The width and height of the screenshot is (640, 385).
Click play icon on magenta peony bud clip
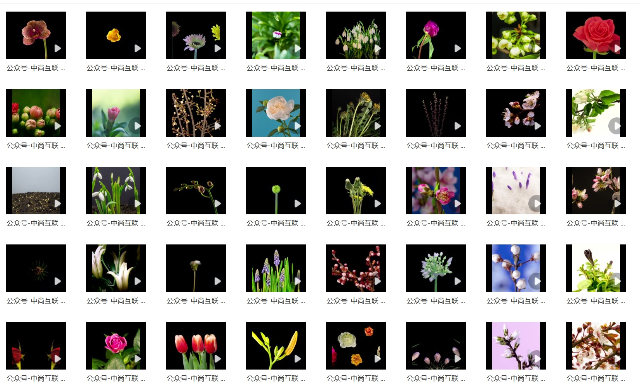point(458,48)
